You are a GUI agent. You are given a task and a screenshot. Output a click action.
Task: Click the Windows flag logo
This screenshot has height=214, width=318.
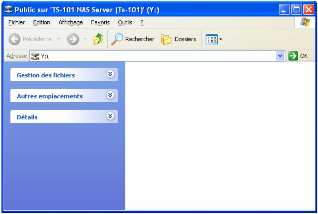(305, 22)
